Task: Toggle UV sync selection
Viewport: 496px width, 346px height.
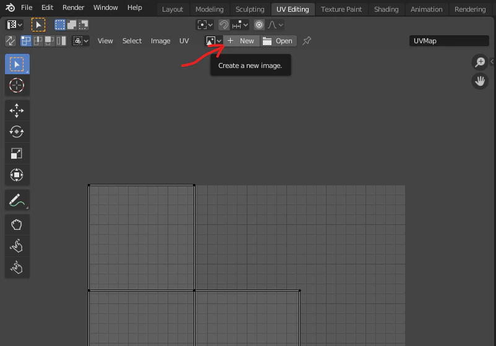Action: tap(11, 41)
